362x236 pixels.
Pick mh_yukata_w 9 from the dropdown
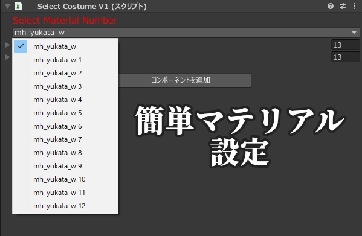65,166
